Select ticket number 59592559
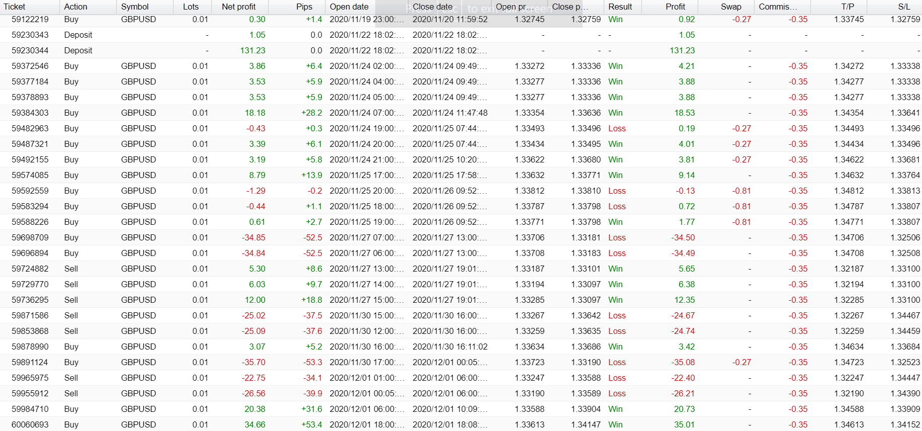Viewport: 922px width, 431px height. [x=30, y=191]
